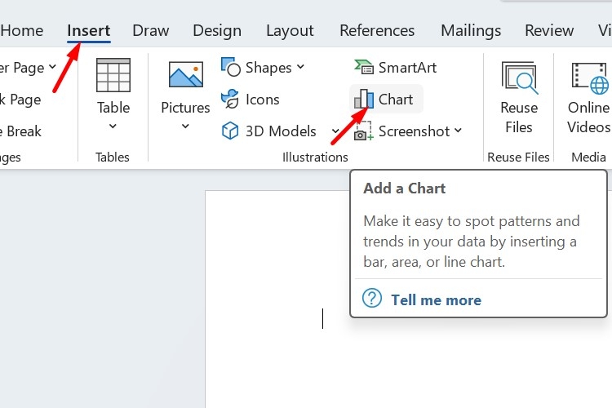Click the Chart bar icon
This screenshot has width=612, height=408.
[x=364, y=99]
